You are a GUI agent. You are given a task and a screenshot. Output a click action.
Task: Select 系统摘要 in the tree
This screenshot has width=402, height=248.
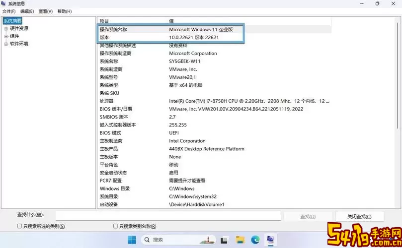tap(12, 21)
